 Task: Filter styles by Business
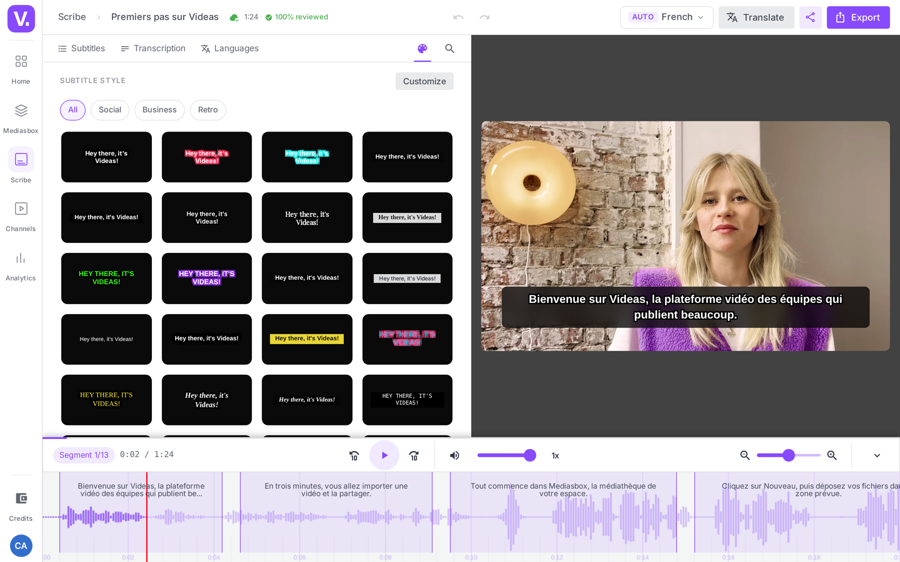click(x=159, y=110)
